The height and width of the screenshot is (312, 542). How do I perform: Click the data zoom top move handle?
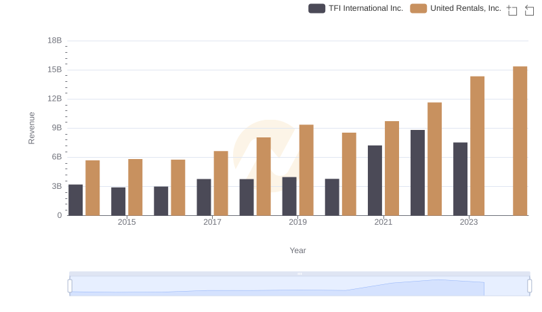[x=299, y=273]
